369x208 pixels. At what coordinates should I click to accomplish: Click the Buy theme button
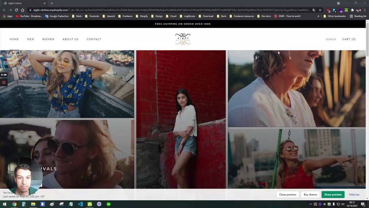pyautogui.click(x=310, y=195)
